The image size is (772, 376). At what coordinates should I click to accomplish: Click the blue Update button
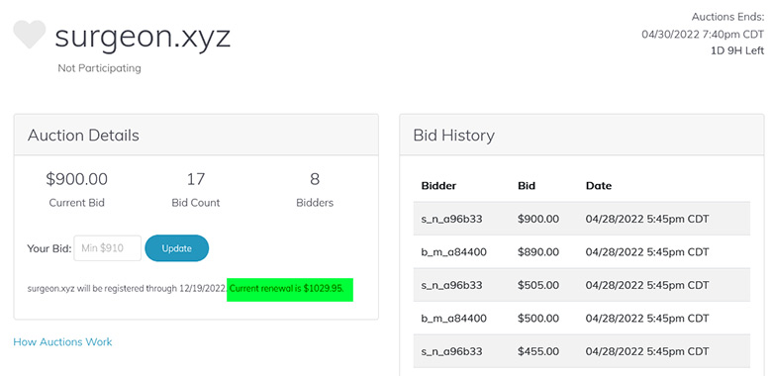pyautogui.click(x=177, y=248)
